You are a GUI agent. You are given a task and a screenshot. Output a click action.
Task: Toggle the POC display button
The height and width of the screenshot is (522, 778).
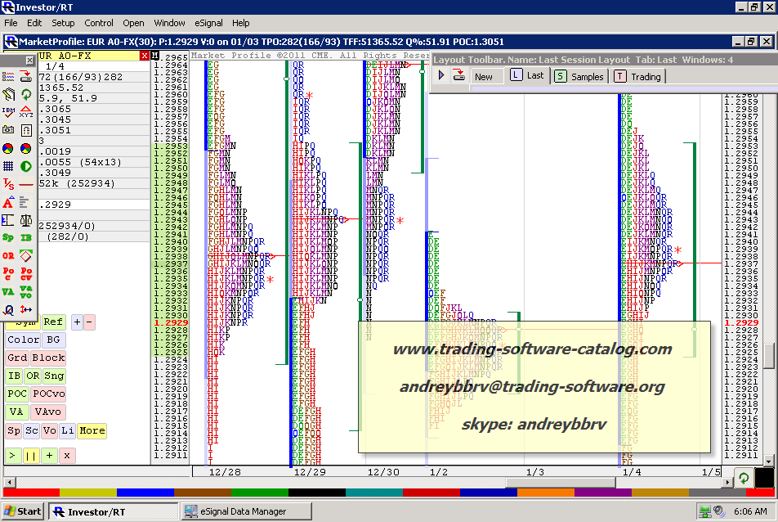[x=17, y=394]
